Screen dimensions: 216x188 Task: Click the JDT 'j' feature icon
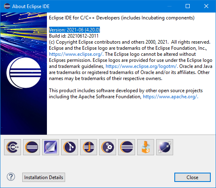coord(89,147)
